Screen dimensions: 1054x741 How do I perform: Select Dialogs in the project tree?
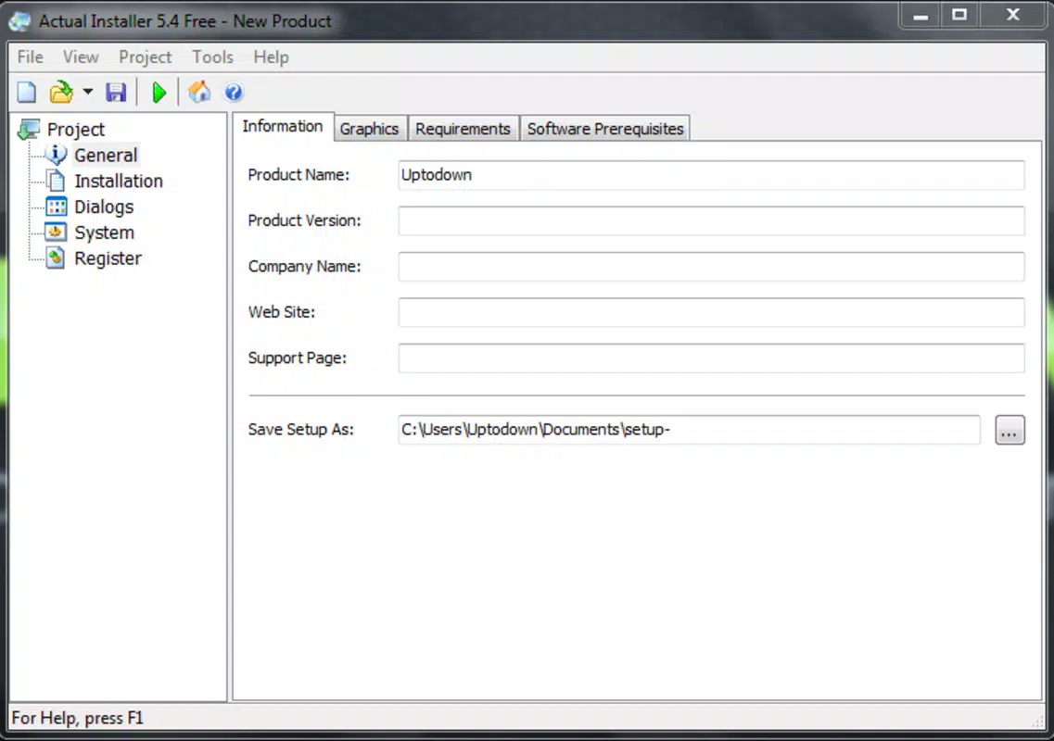tap(104, 207)
